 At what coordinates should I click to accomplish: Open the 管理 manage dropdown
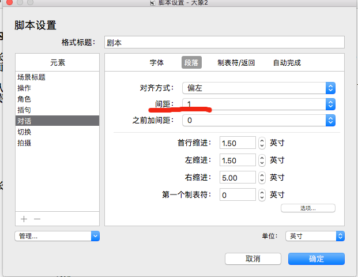coord(57,236)
